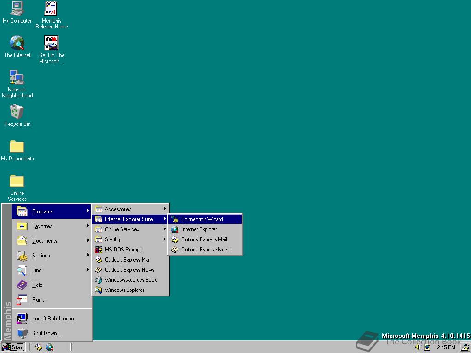This screenshot has width=471, height=353.
Task: Select The Internet desktop icon
Action: click(17, 46)
